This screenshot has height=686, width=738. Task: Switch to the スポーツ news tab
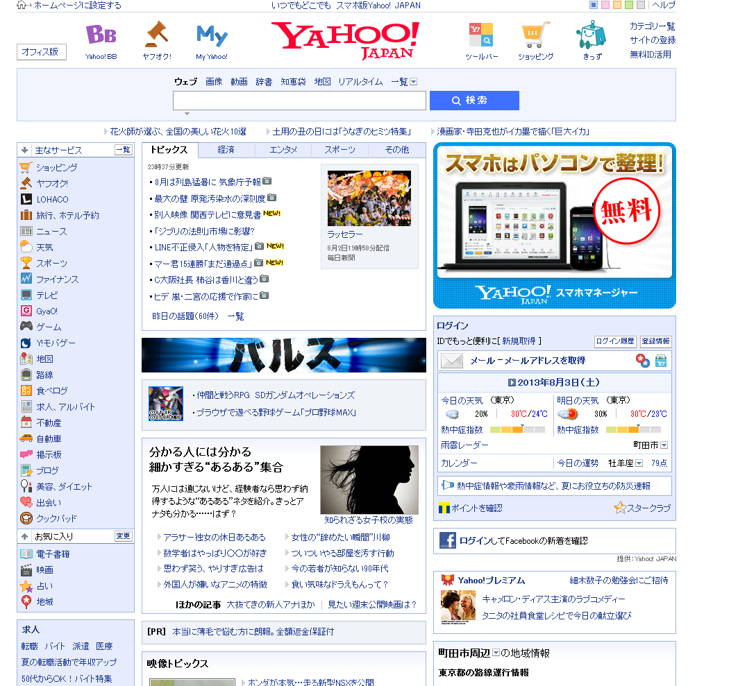(x=339, y=150)
